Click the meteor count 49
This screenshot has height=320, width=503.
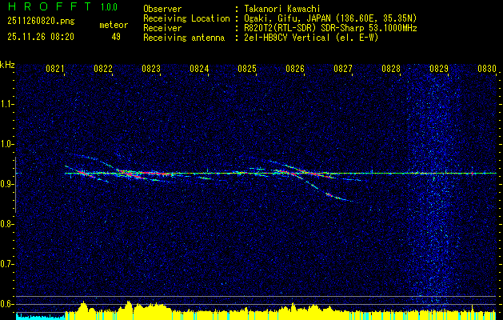(116, 37)
